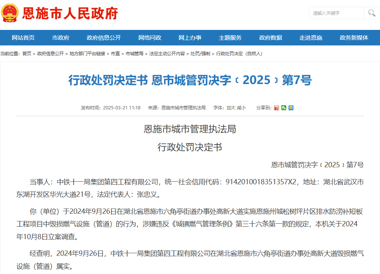Focus the keyword search input field
380x274 pixels.
tap(337, 13)
